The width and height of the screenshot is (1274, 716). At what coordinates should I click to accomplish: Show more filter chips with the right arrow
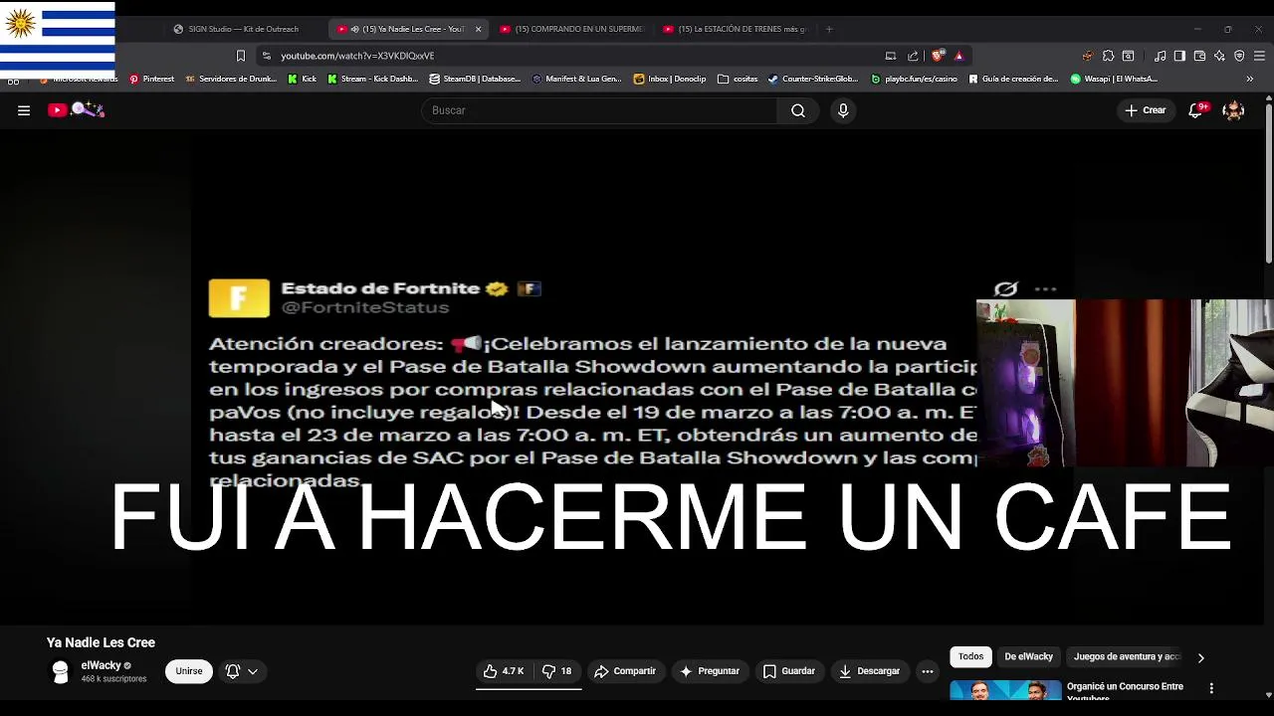[1200, 657]
